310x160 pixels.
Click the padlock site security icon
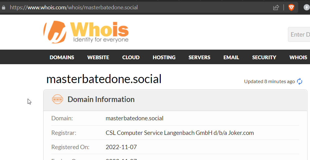tap(4, 7)
